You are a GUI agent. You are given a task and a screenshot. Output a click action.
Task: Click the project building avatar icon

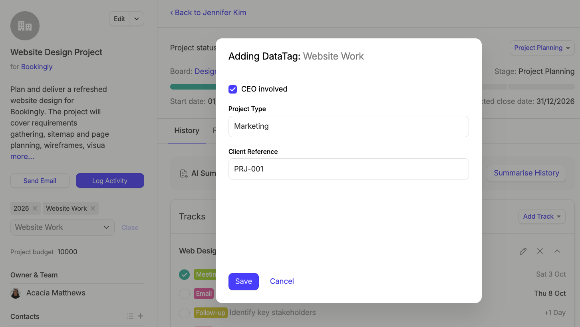pyautogui.click(x=25, y=26)
